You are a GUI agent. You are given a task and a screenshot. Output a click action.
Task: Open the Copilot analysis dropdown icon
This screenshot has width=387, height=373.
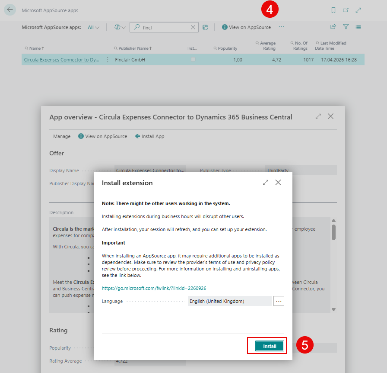(x=120, y=27)
